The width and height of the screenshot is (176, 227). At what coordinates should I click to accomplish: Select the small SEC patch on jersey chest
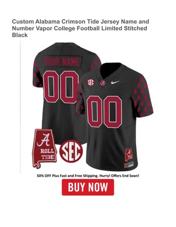(91, 82)
